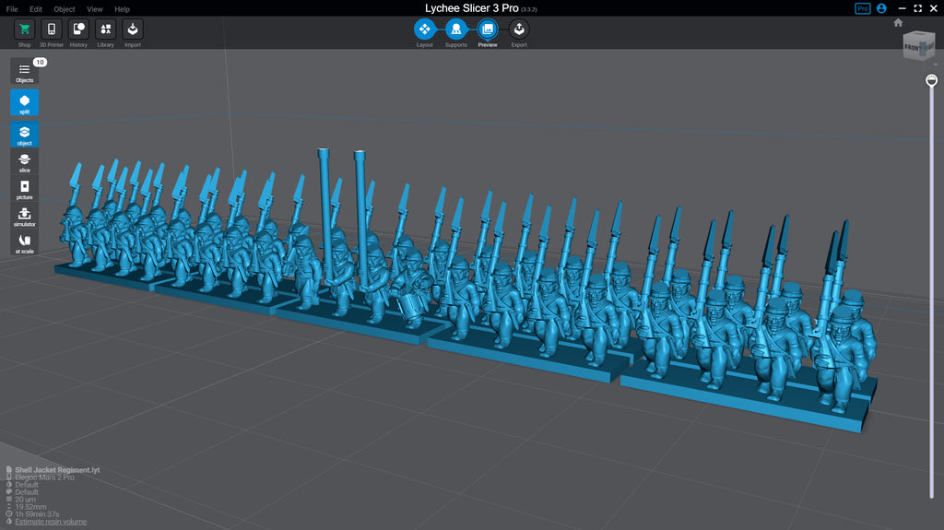Open the model Library
The image size is (944, 530).
pos(105,30)
